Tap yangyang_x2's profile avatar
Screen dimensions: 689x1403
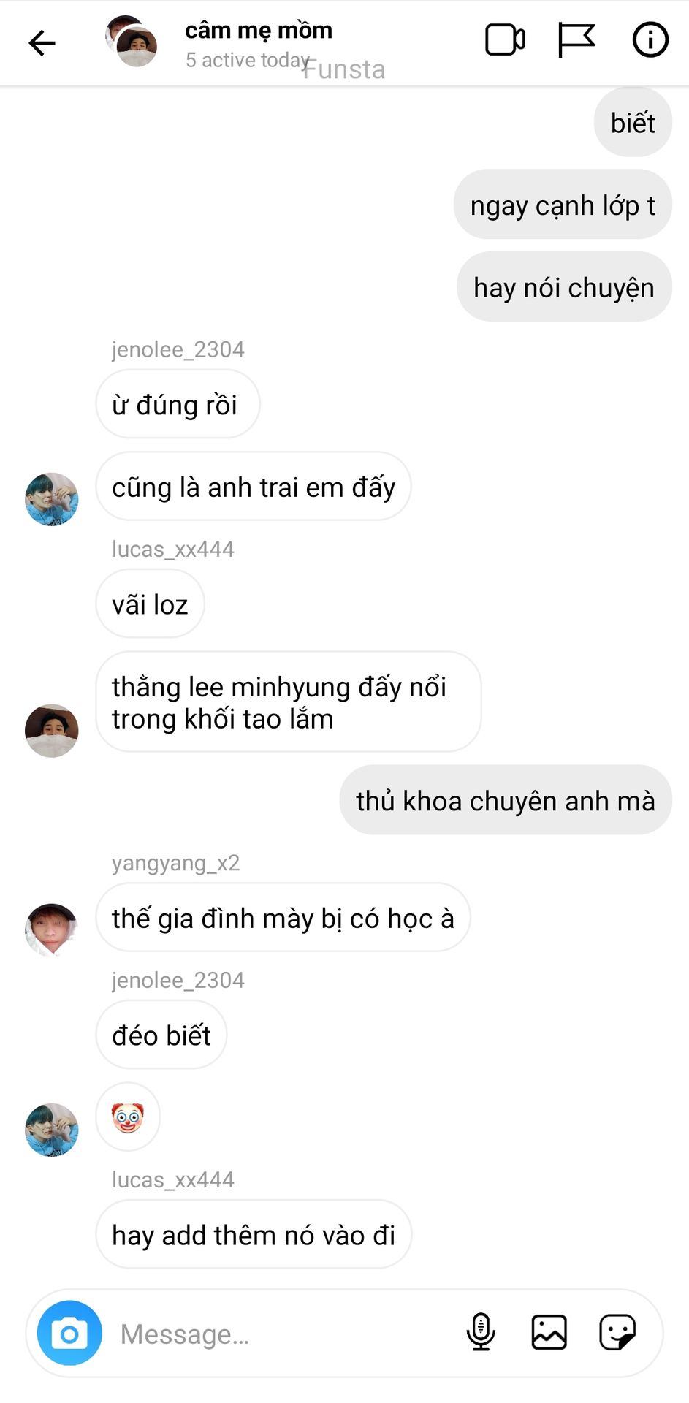[x=52, y=929]
